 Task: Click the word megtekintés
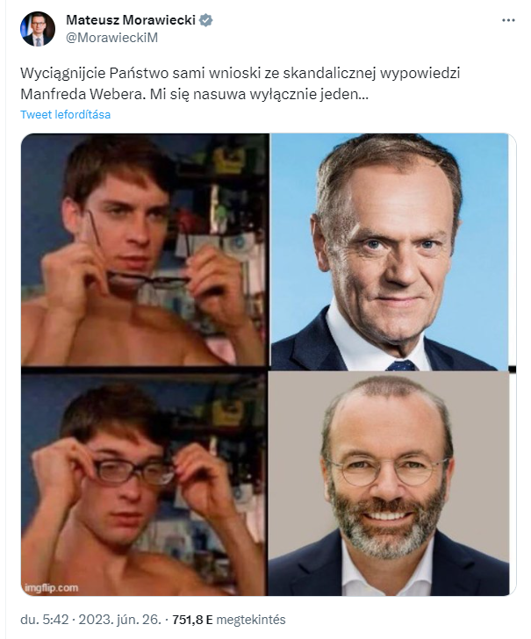tap(251, 620)
